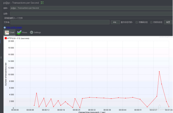The image size is (173, 113).
Task: Toggle the 仅错误日志 errors-only checkbox
Action: (136, 22)
